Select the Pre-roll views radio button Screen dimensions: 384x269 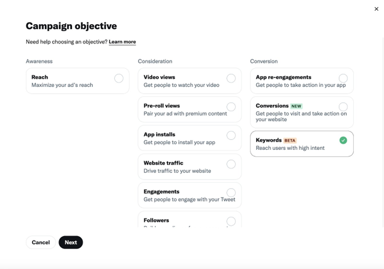[231, 107]
